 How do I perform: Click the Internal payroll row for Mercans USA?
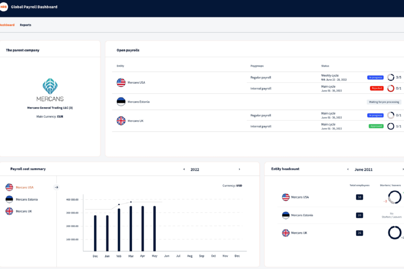coord(325,88)
